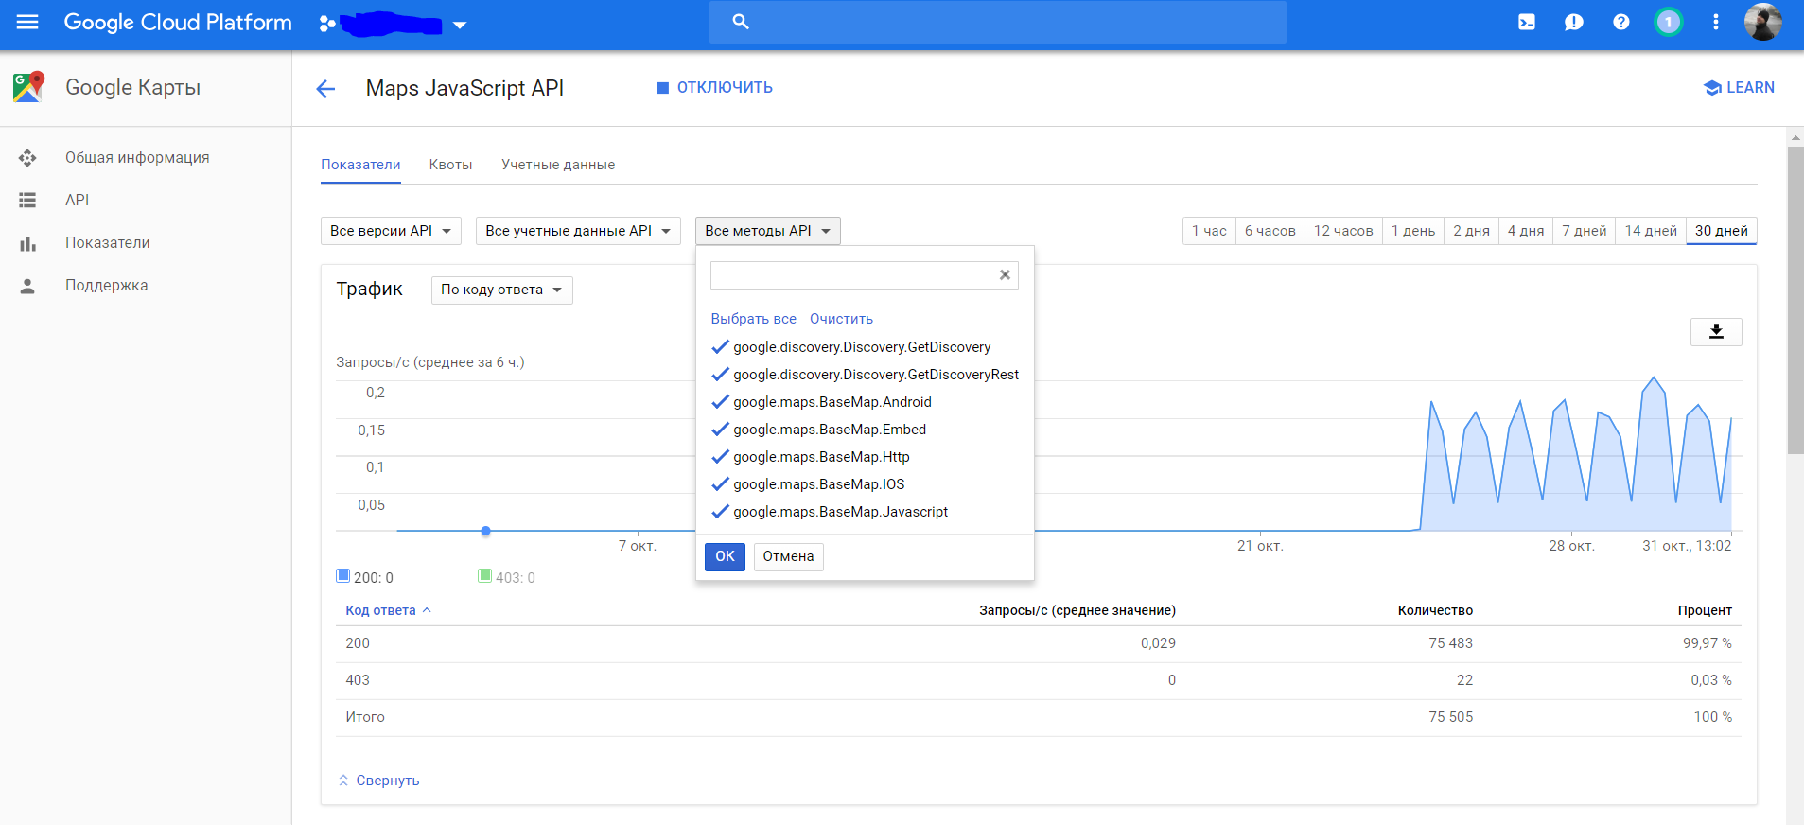Confirm method selection with OK button
The width and height of the screenshot is (1804, 825).
tap(725, 556)
